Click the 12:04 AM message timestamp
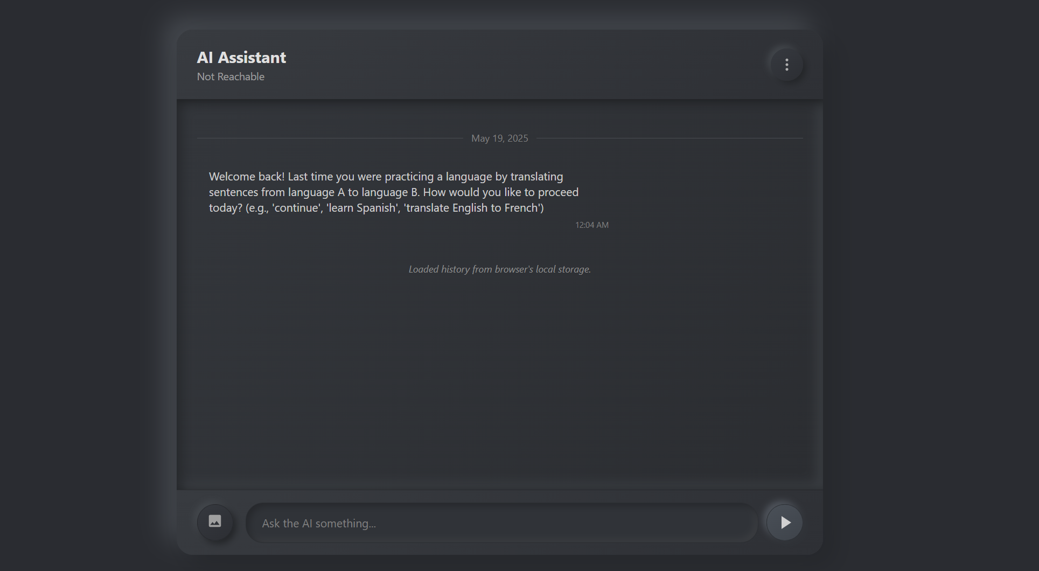1039x571 pixels. (x=591, y=225)
